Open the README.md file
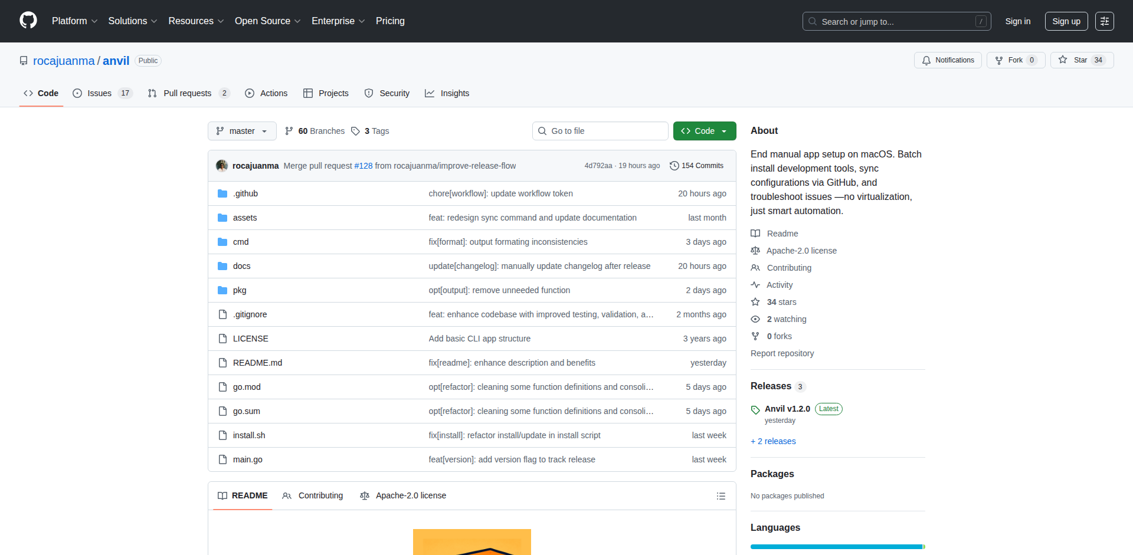The image size is (1133, 555). [x=257, y=363]
